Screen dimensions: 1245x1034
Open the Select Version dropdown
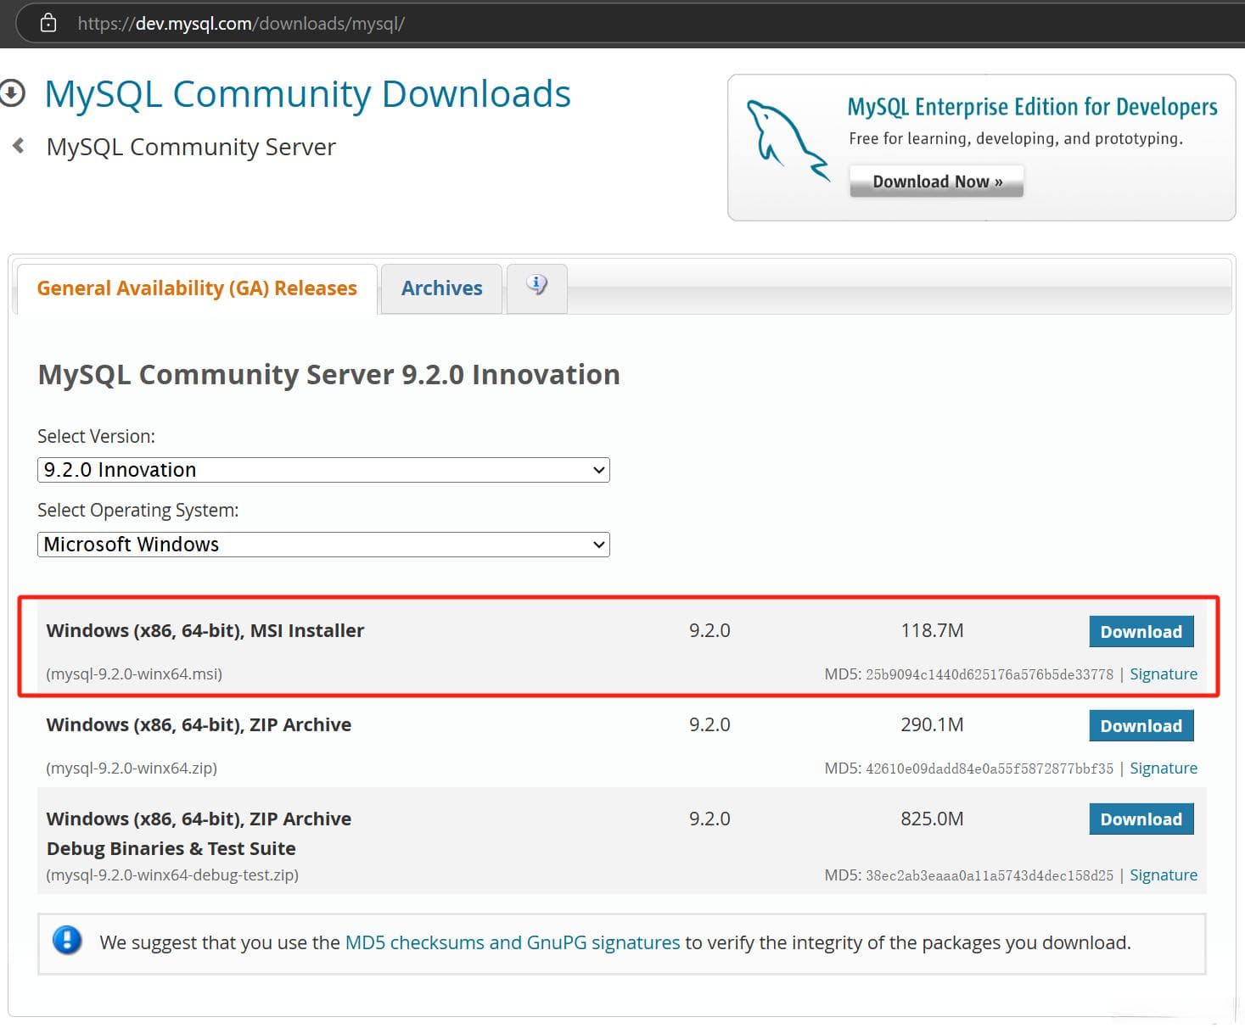pyautogui.click(x=323, y=470)
